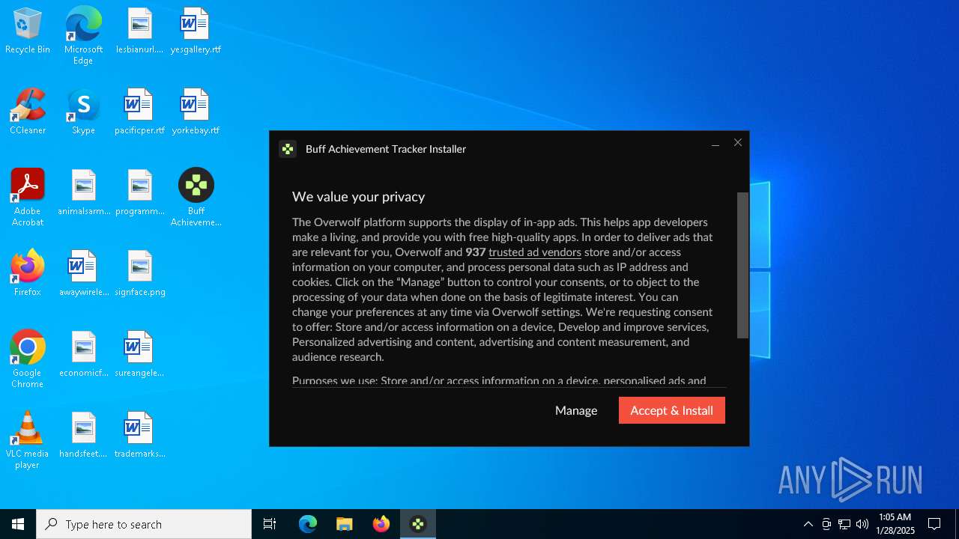Click the 'Buff Achievement Tracker Installer' title
Screen dimensions: 959x539
tap(386, 149)
